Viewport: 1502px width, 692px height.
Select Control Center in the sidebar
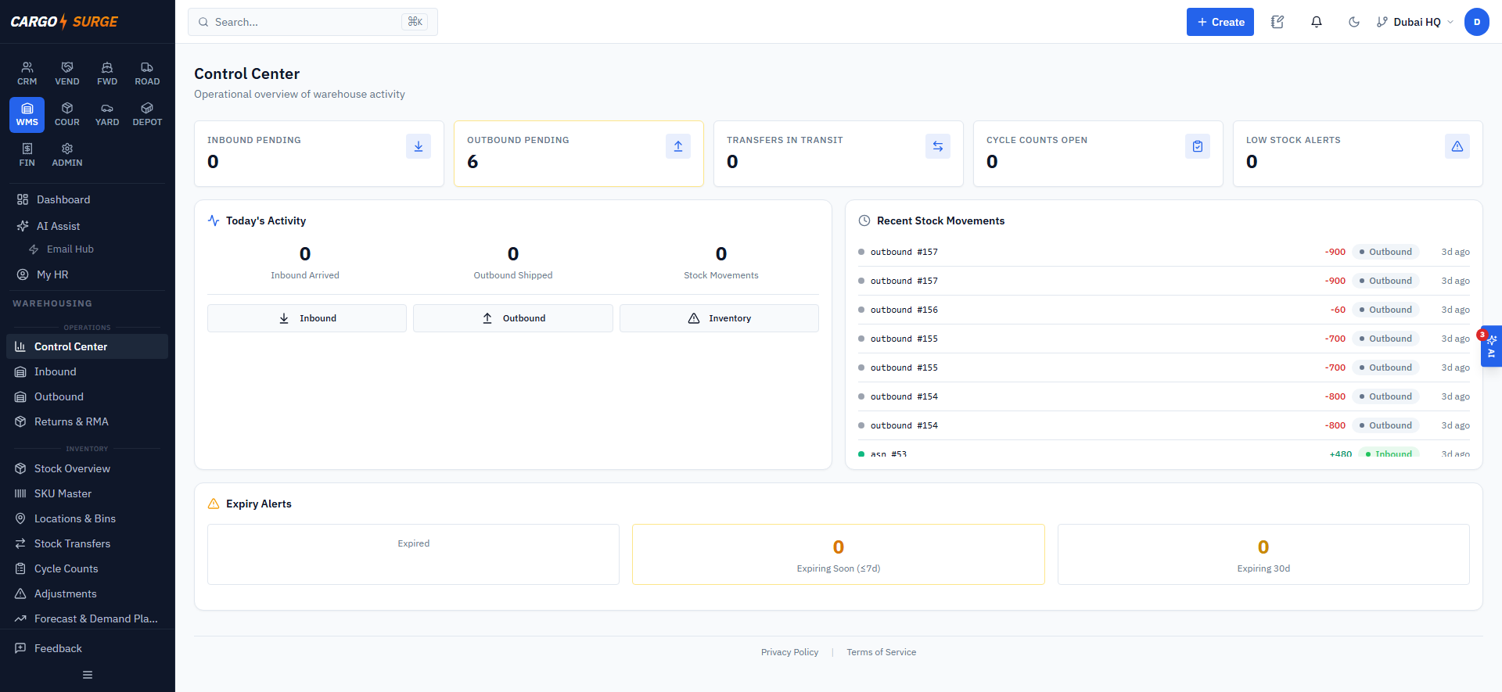pos(88,346)
